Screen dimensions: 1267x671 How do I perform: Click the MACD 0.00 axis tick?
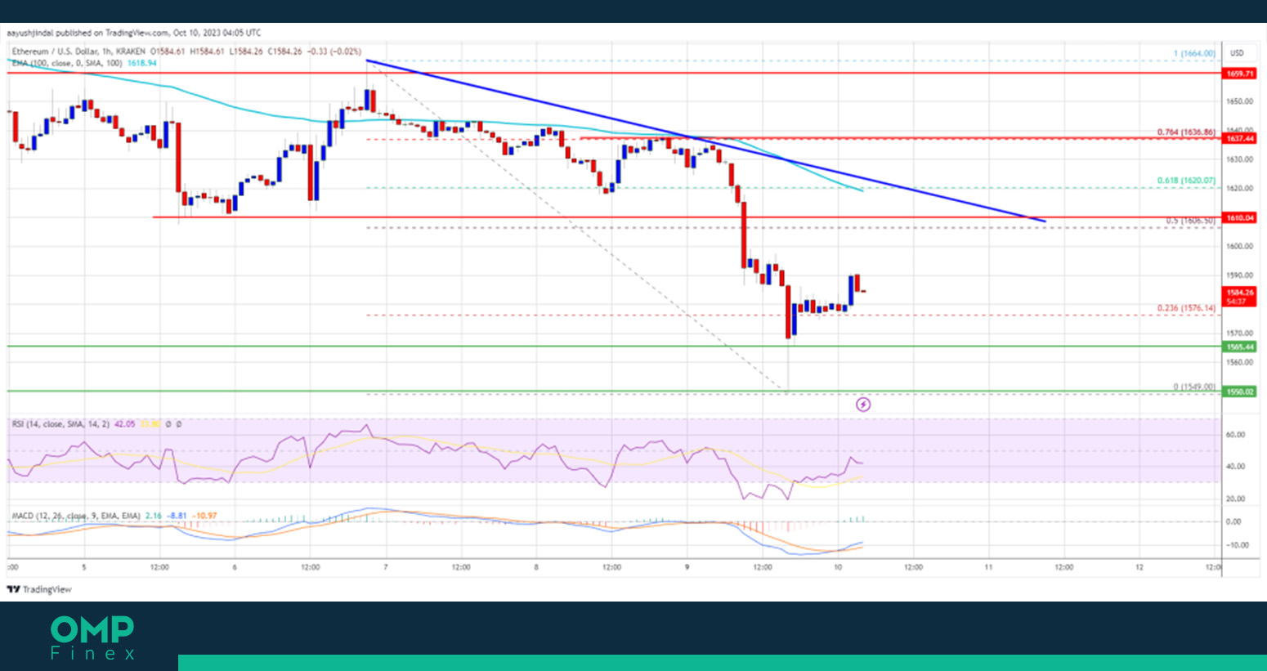pos(1233,521)
